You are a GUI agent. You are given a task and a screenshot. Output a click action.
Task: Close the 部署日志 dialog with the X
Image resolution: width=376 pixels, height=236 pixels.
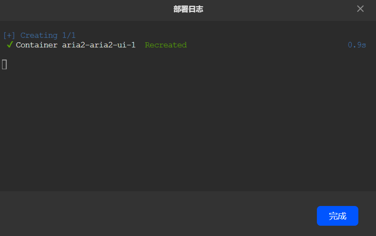(x=360, y=9)
